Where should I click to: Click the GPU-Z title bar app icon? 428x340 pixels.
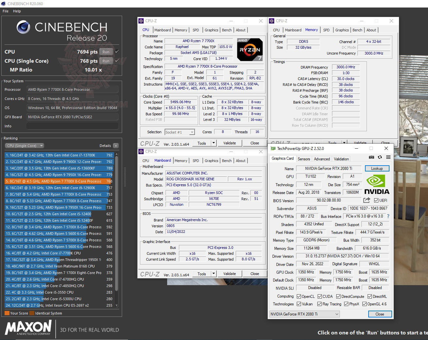click(273, 148)
